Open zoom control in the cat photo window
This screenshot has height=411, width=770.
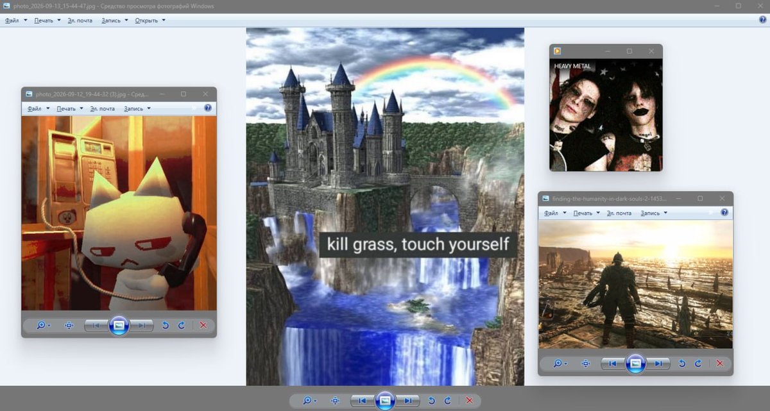click(x=43, y=326)
